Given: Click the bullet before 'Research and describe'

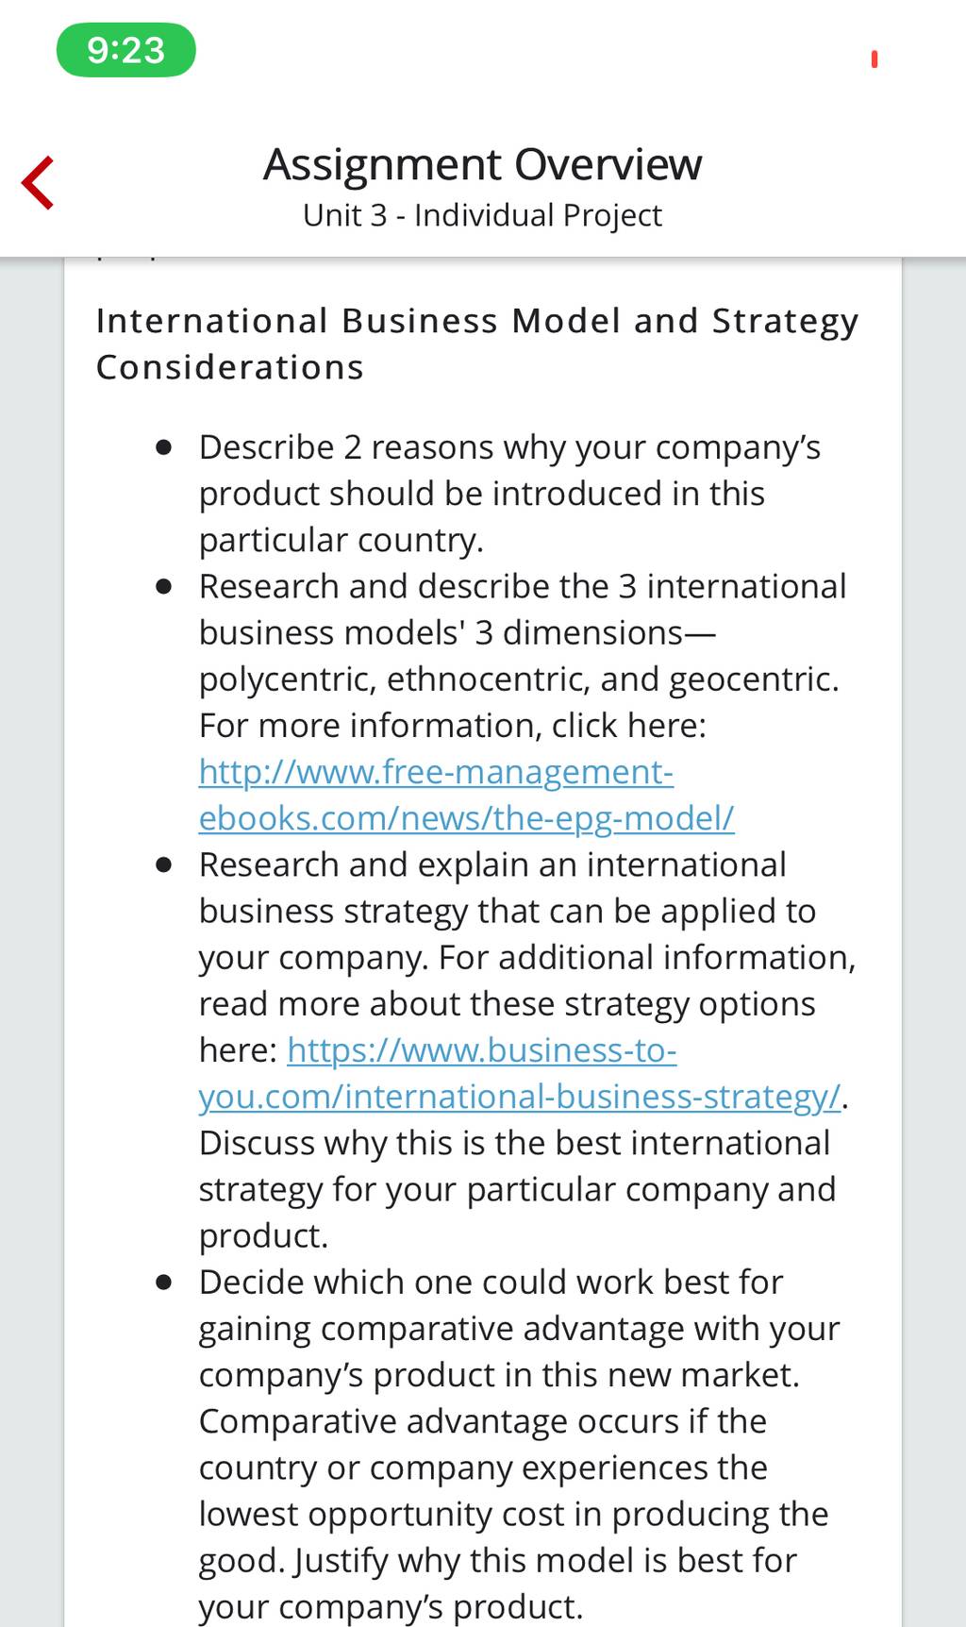Looking at the screenshot, I should (x=164, y=587).
